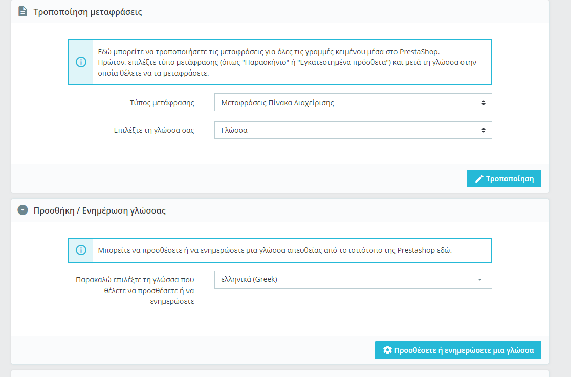Click the up-down arrows on the Μεταφράσεις Πίνακα Διαχείρισης select

(x=483, y=103)
